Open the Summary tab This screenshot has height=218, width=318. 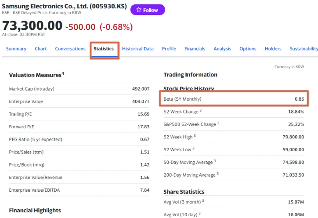click(16, 49)
